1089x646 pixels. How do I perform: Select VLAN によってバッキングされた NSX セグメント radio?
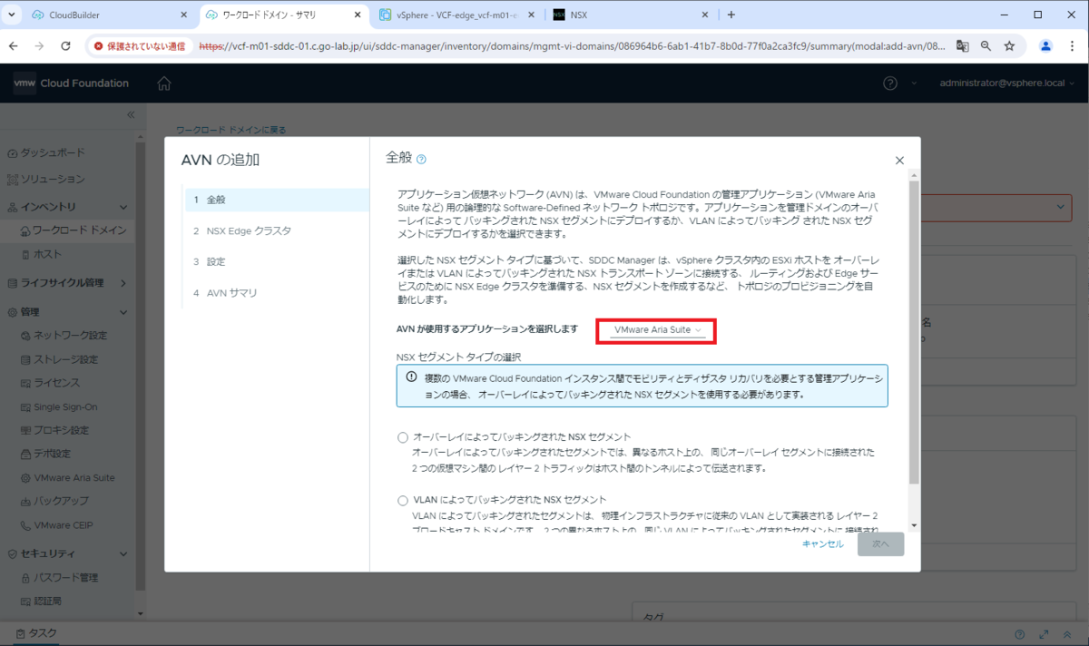click(x=403, y=500)
